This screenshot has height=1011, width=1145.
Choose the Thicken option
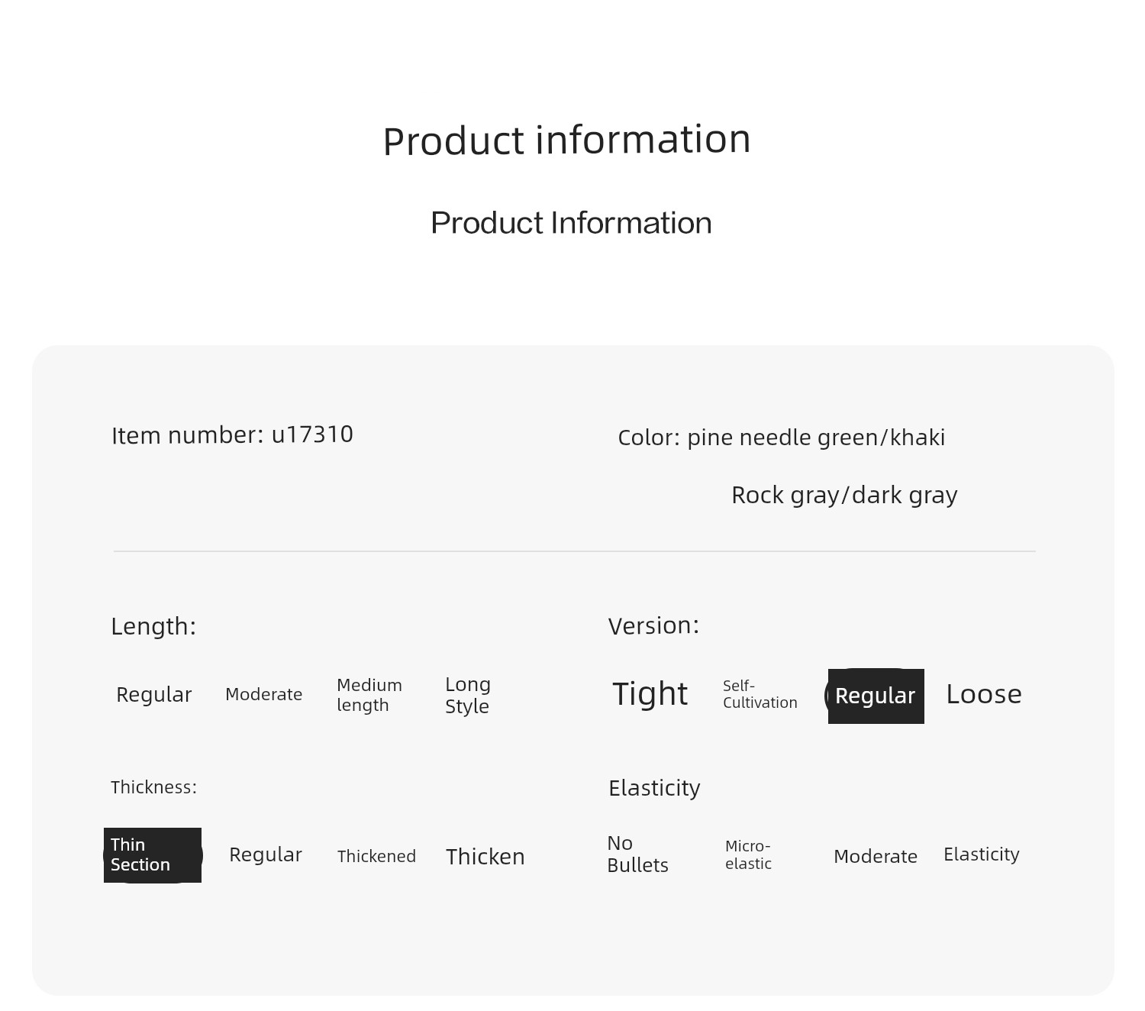(x=485, y=857)
